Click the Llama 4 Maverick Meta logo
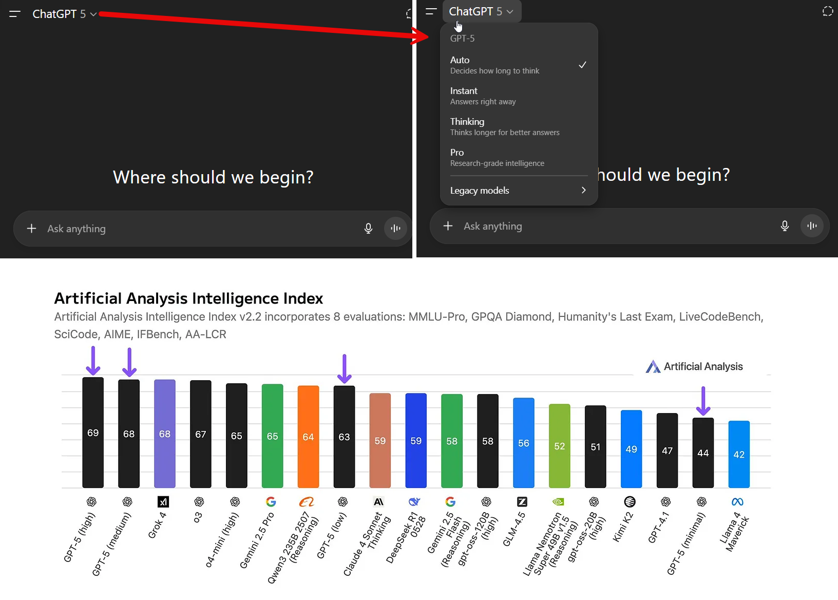This screenshot has height=600, width=838. tap(737, 502)
